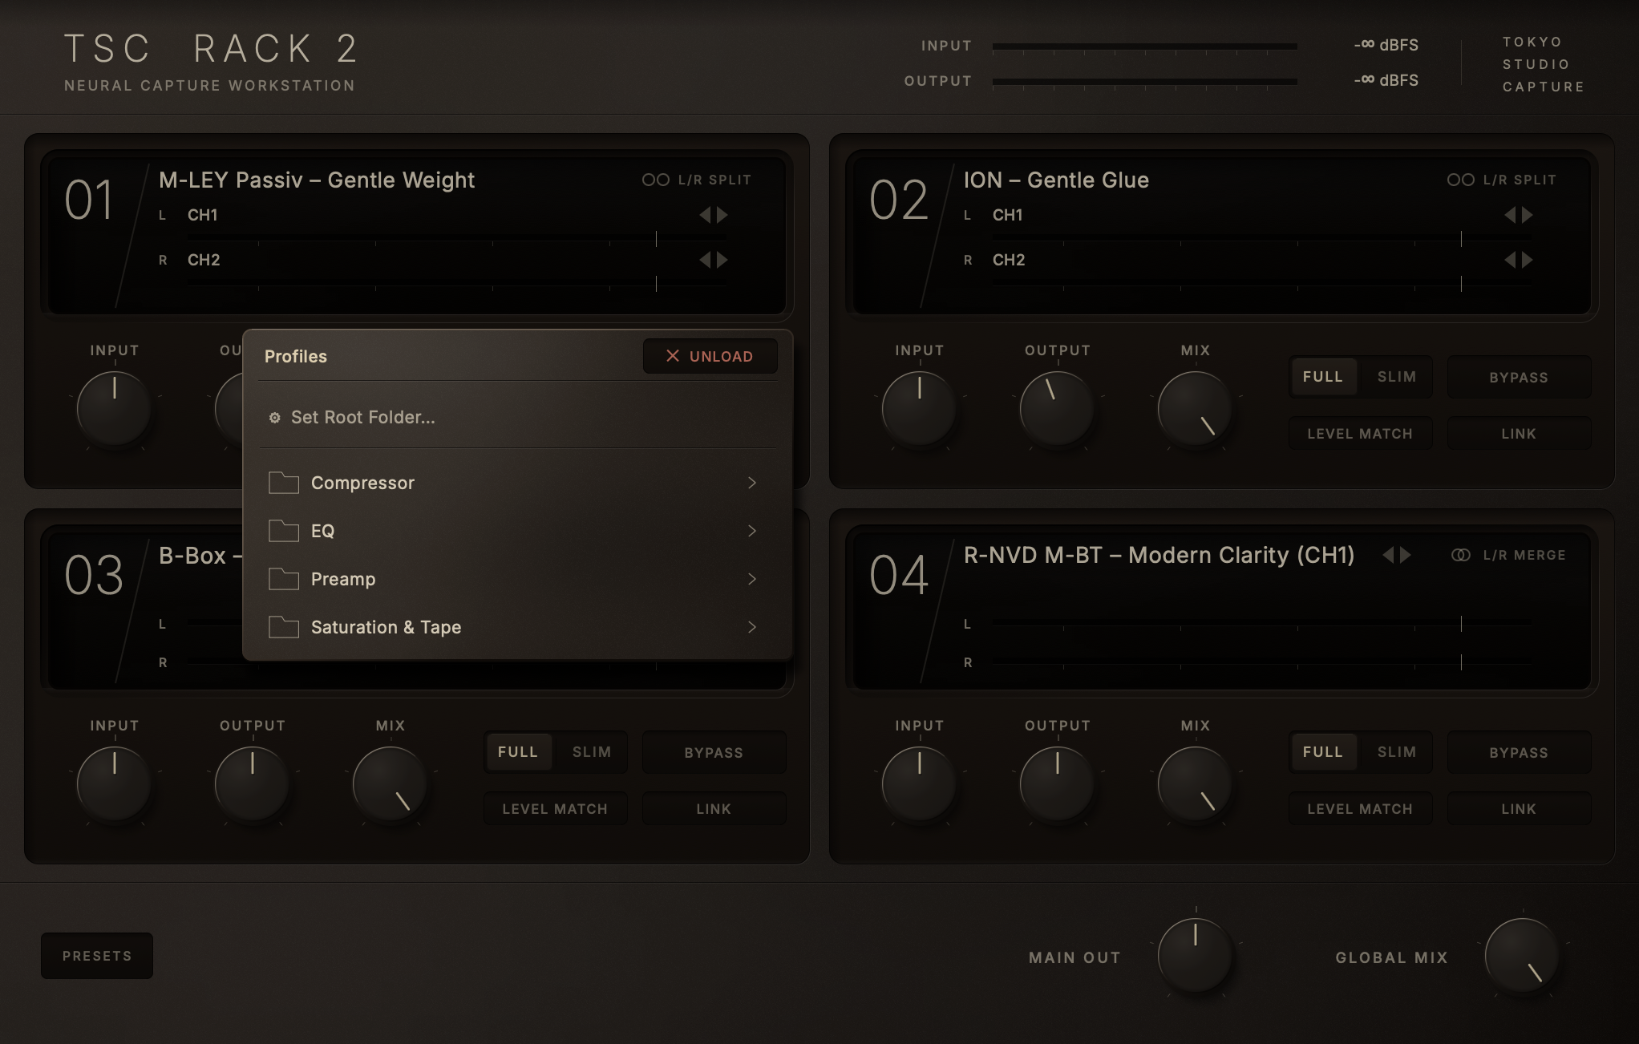Image resolution: width=1639 pixels, height=1044 pixels.
Task: Toggle L/R SPLIT label for slot 02
Action: [1520, 180]
